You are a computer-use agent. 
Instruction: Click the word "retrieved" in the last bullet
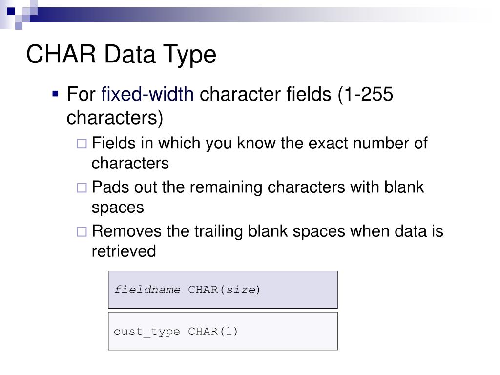(124, 251)
